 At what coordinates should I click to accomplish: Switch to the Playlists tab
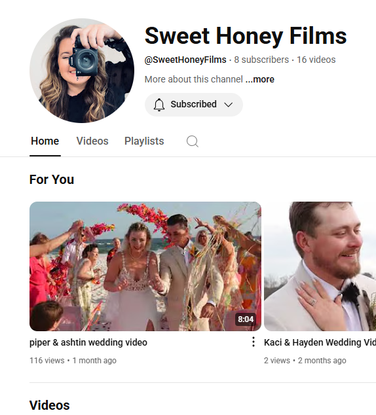pyautogui.click(x=144, y=141)
